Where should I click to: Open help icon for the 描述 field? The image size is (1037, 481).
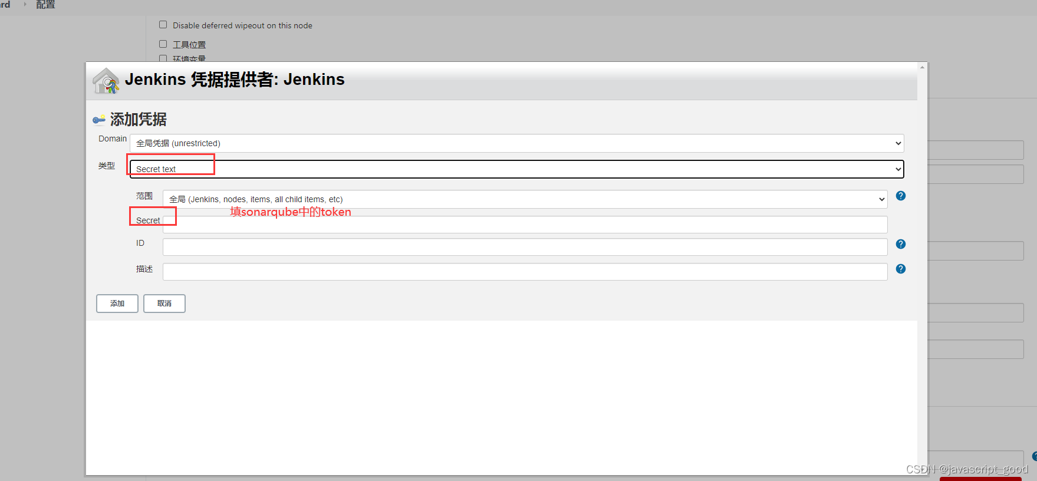(x=900, y=269)
